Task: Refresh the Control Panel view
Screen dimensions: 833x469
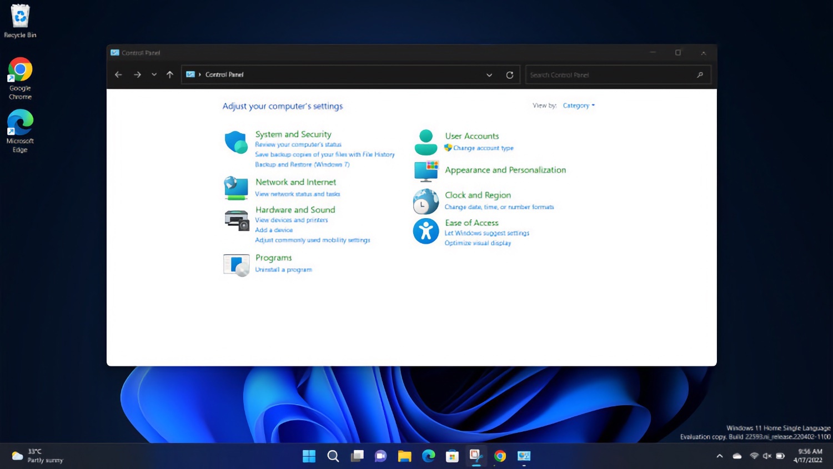Action: click(x=509, y=75)
